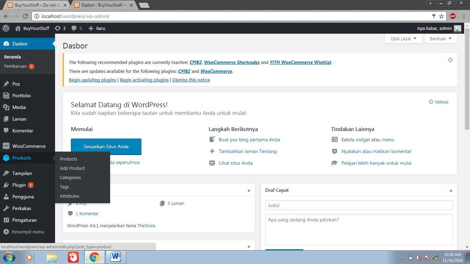Open Beranda submenu item
Image resolution: width=470 pixels, height=264 pixels.
click(12, 57)
